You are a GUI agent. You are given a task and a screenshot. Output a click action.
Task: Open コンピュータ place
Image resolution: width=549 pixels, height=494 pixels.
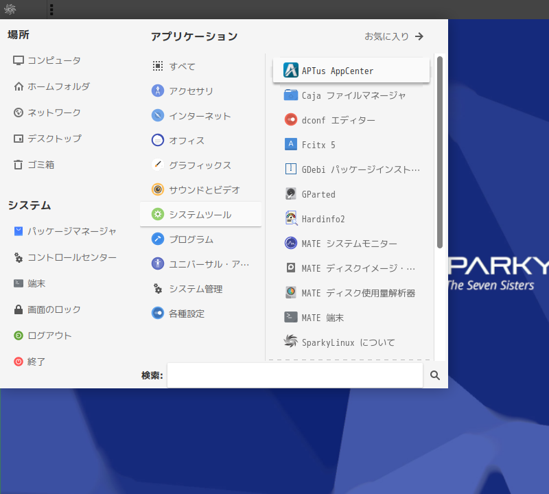click(x=47, y=60)
